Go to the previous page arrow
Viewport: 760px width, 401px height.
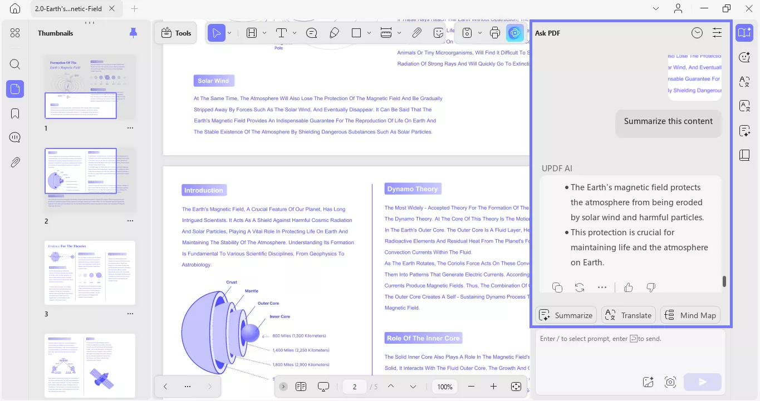coord(391,387)
